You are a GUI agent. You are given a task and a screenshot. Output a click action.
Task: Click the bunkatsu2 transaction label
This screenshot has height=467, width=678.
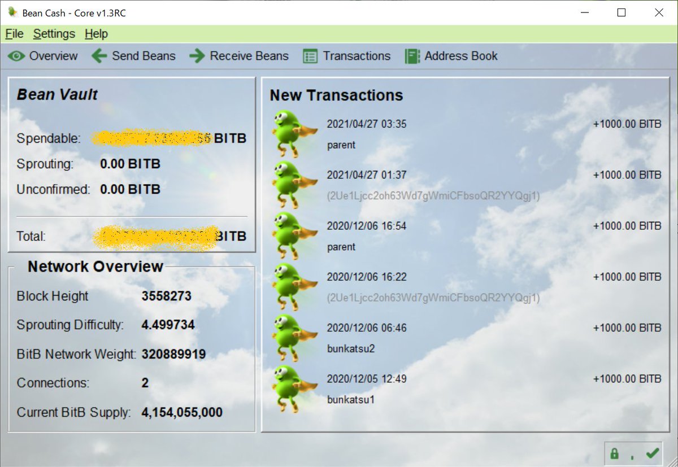(351, 348)
